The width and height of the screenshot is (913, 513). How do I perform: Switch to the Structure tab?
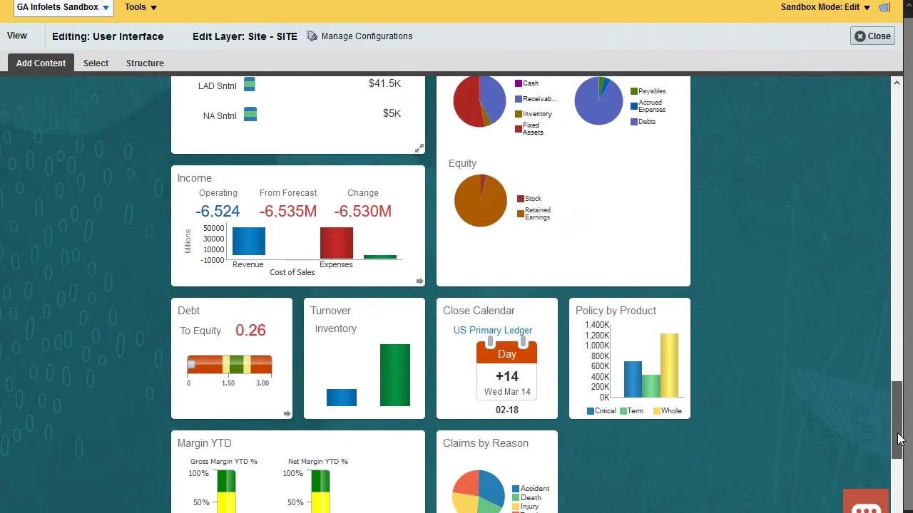(x=145, y=63)
